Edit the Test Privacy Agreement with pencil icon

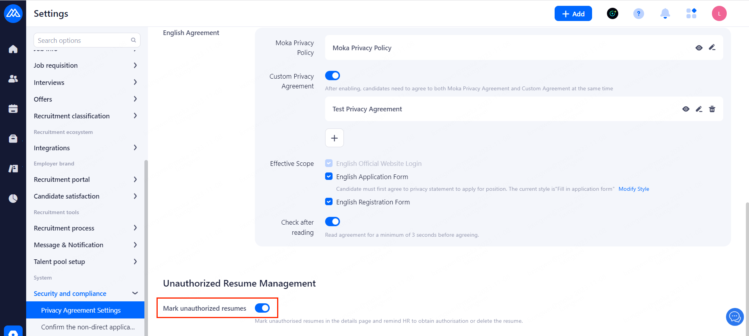click(x=699, y=109)
